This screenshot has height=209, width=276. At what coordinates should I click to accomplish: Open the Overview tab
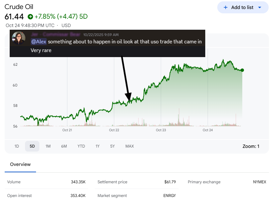click(x=20, y=164)
